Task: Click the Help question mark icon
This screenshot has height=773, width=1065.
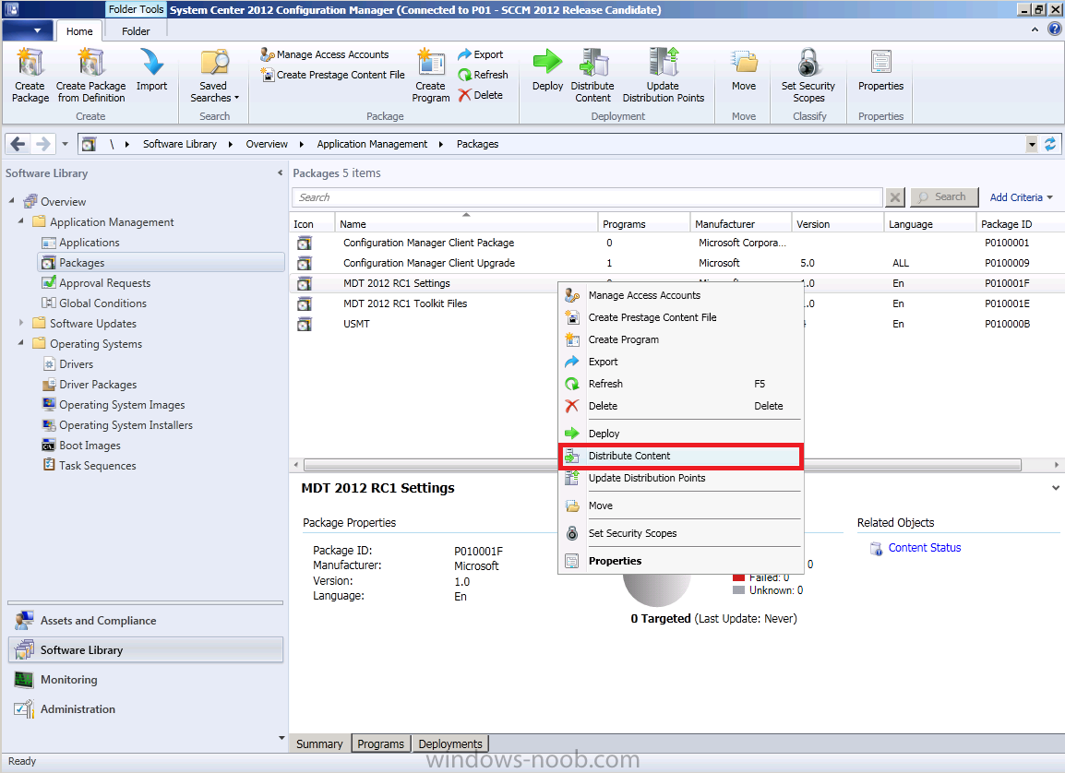Action: (x=1055, y=30)
